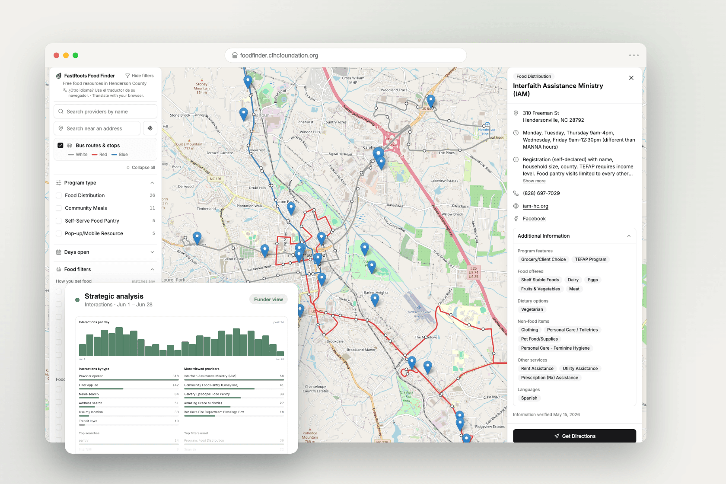Check the Self-Serve Food Pantry filter
The height and width of the screenshot is (484, 726).
59,221
